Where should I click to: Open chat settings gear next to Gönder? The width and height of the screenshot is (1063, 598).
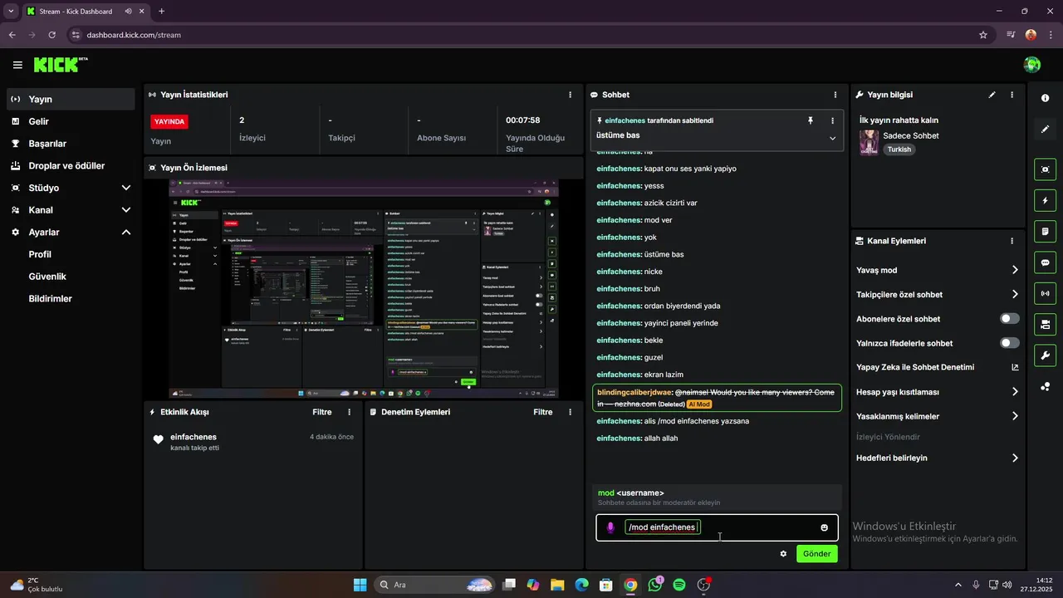783,553
